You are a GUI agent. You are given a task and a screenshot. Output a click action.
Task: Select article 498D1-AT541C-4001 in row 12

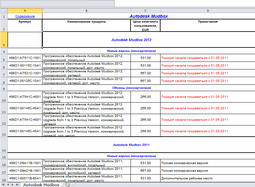pyautogui.click(x=25, y=120)
